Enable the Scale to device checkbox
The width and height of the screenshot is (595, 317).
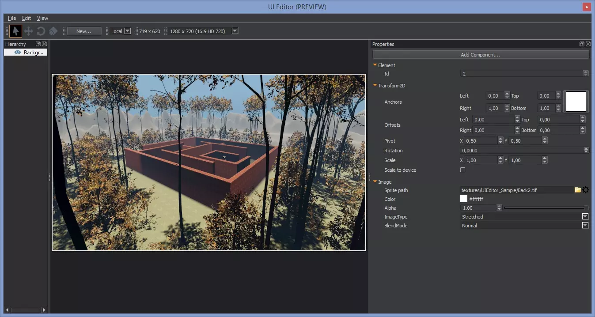coord(463,170)
